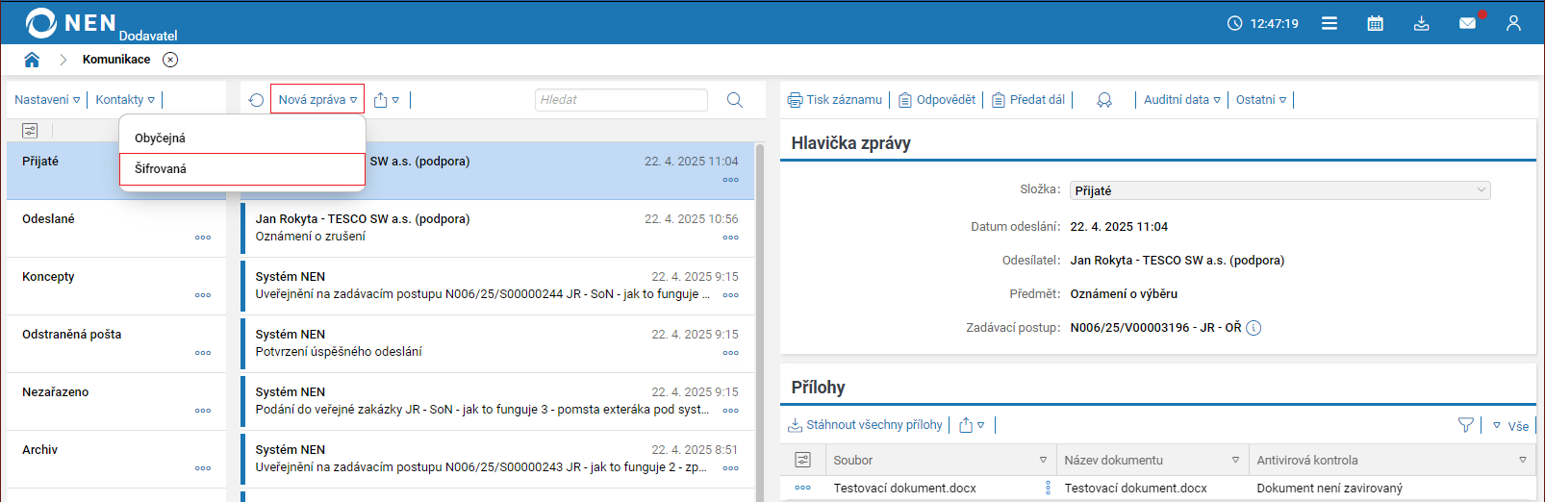The height and width of the screenshot is (502, 1545).
Task: Click Testovací dokument.docx in Soubor column
Action: [904, 488]
